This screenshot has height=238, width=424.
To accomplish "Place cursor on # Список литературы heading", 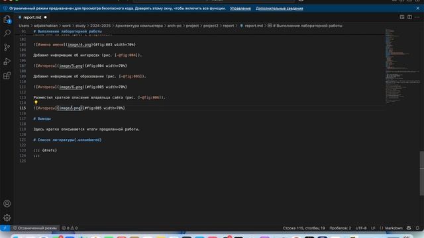I will click(68, 139).
